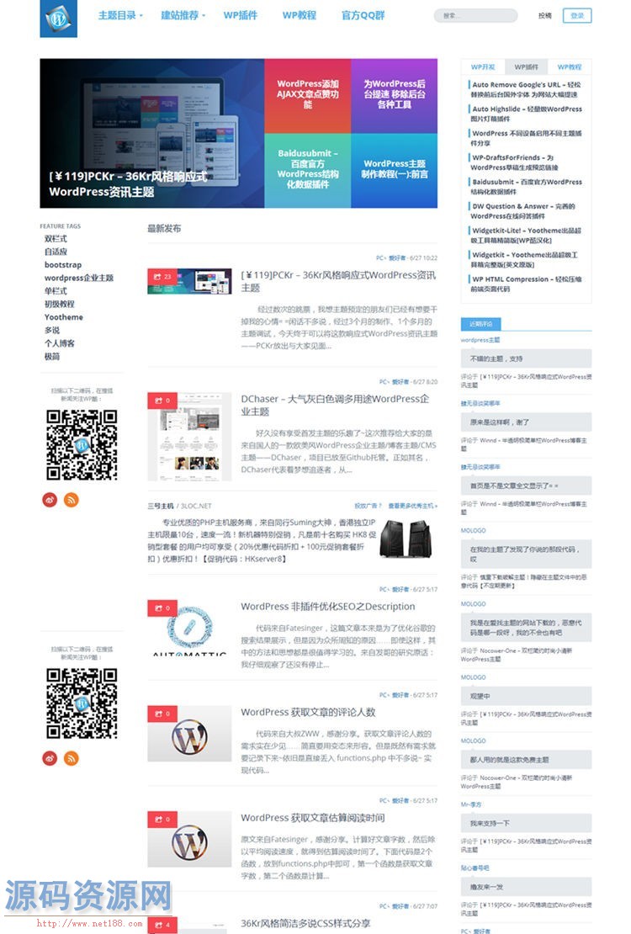Open the 三号主机 ad heading
The height and width of the screenshot is (934, 631).
[161, 506]
